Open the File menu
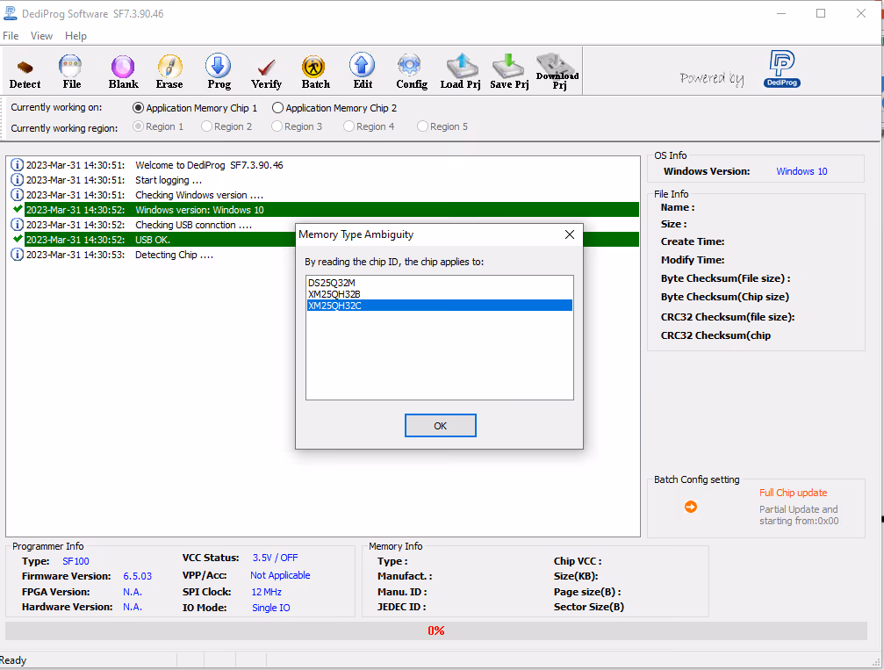 11,35
